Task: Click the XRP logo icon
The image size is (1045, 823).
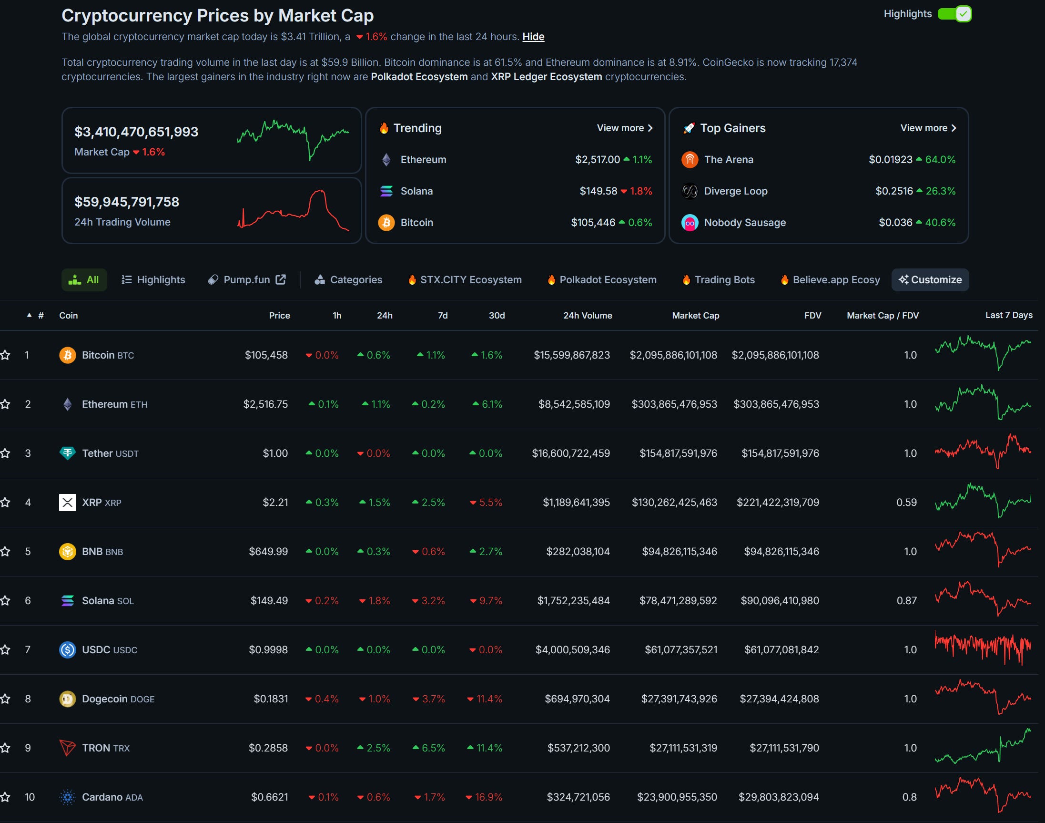Action: [x=67, y=502]
